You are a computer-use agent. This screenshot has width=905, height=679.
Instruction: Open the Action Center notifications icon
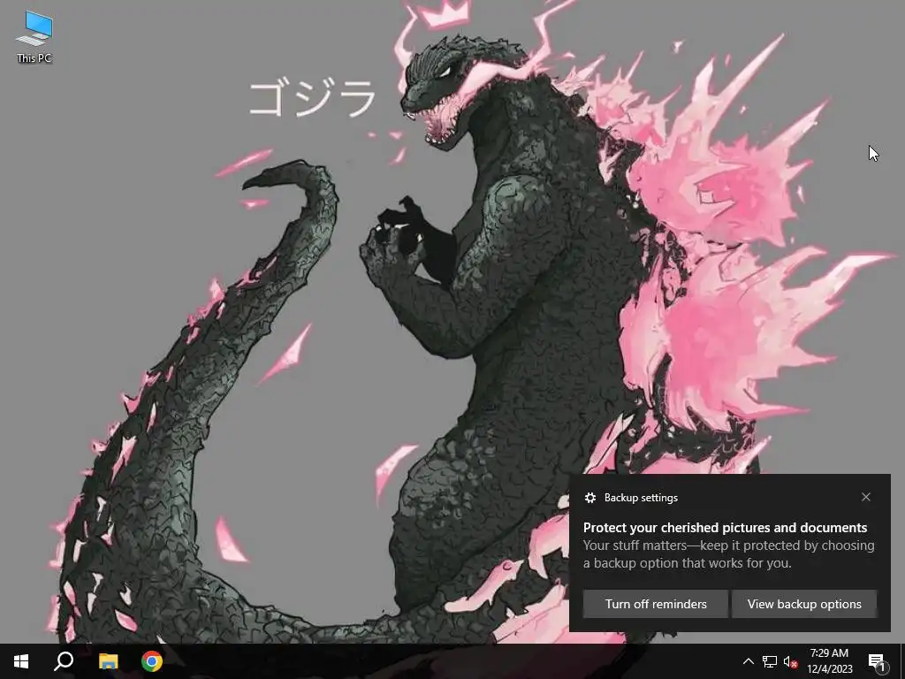[x=877, y=661]
